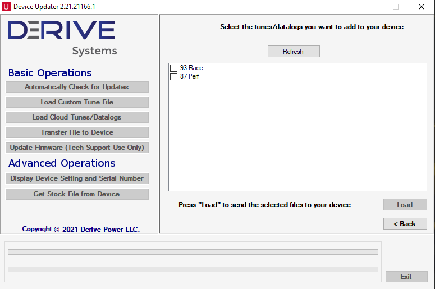Exit the Device Updater
Viewport: 435px width, 289px height.
click(x=406, y=277)
